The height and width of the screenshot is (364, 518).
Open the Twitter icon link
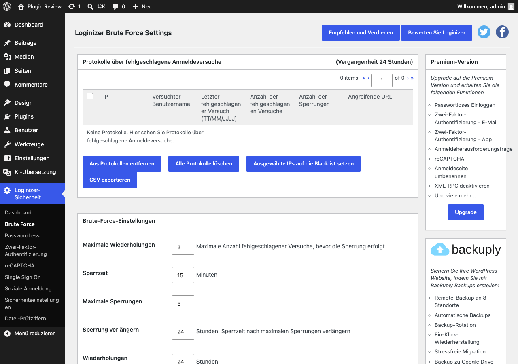tap(484, 32)
